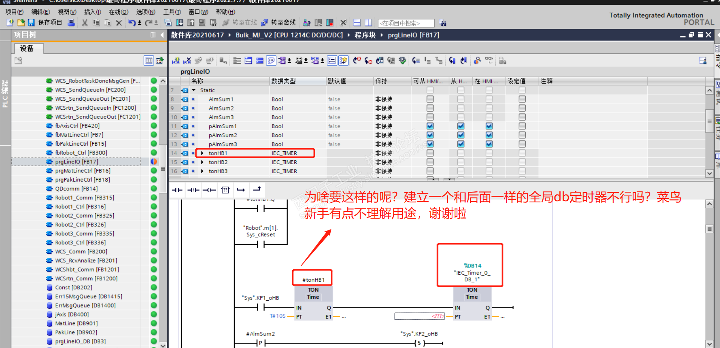Expand the tonHB2 IEC_TIMER structure

pos(202,162)
